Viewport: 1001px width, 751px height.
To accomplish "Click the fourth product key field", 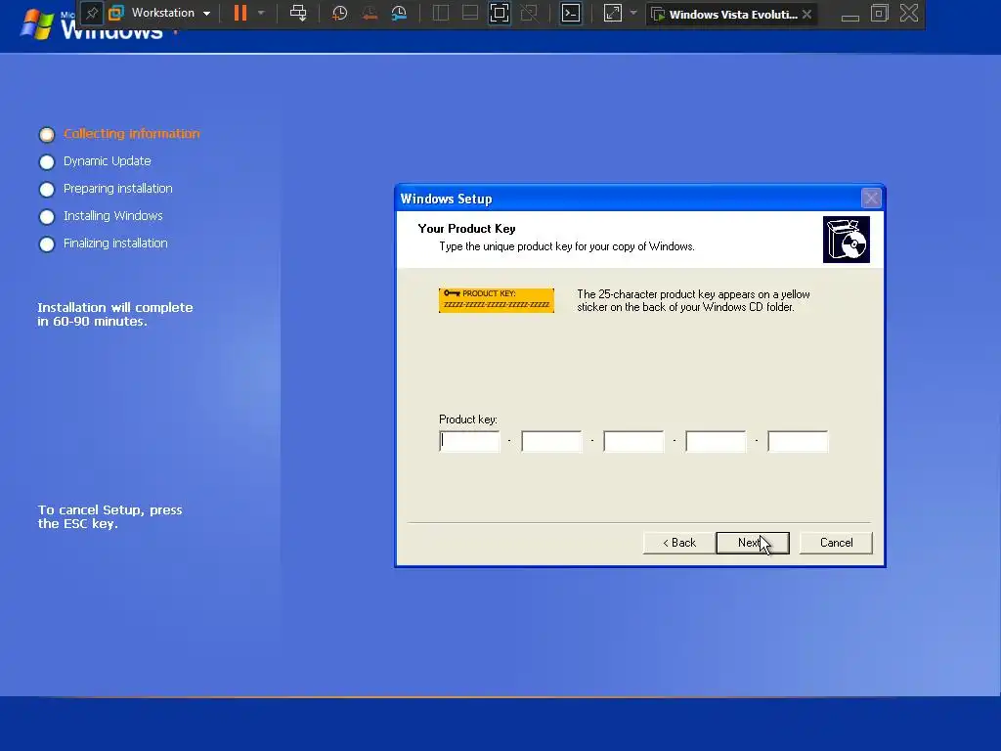I will (716, 441).
